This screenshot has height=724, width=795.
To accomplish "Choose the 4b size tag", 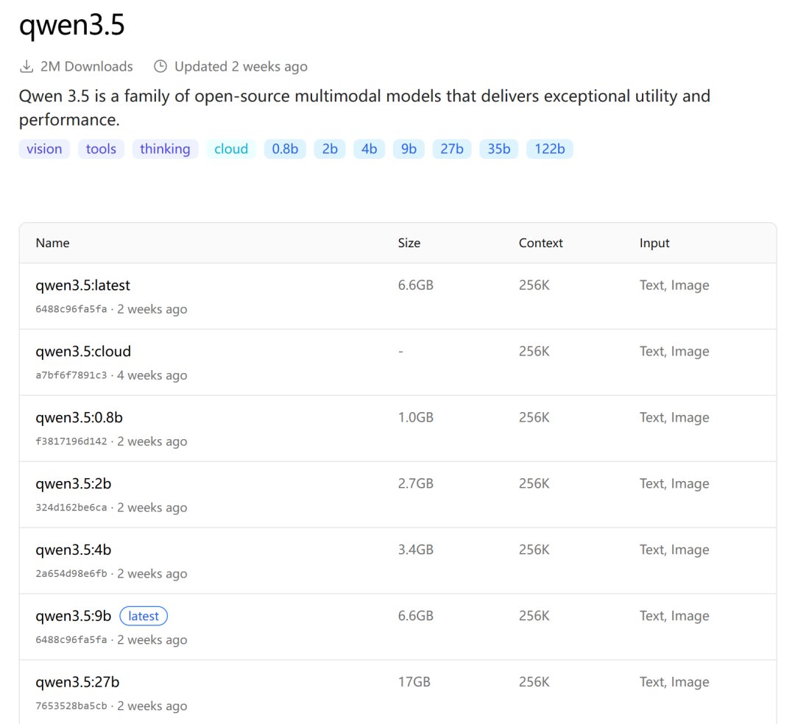I will click(369, 149).
